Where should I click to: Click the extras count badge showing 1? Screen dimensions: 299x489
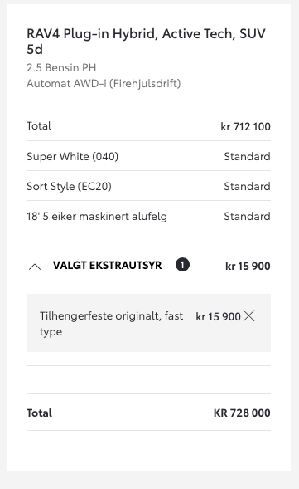(182, 265)
